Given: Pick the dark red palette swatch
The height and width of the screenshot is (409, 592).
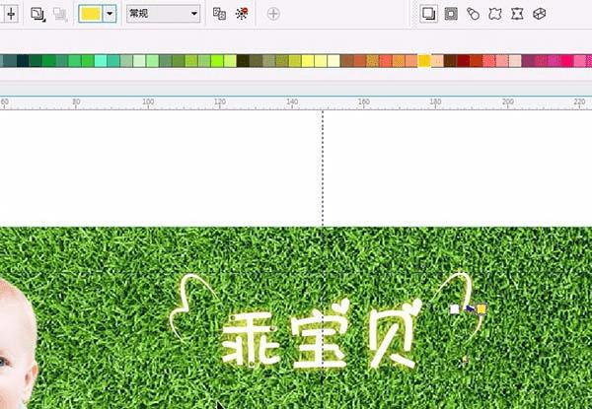Looking at the screenshot, I should [x=464, y=61].
